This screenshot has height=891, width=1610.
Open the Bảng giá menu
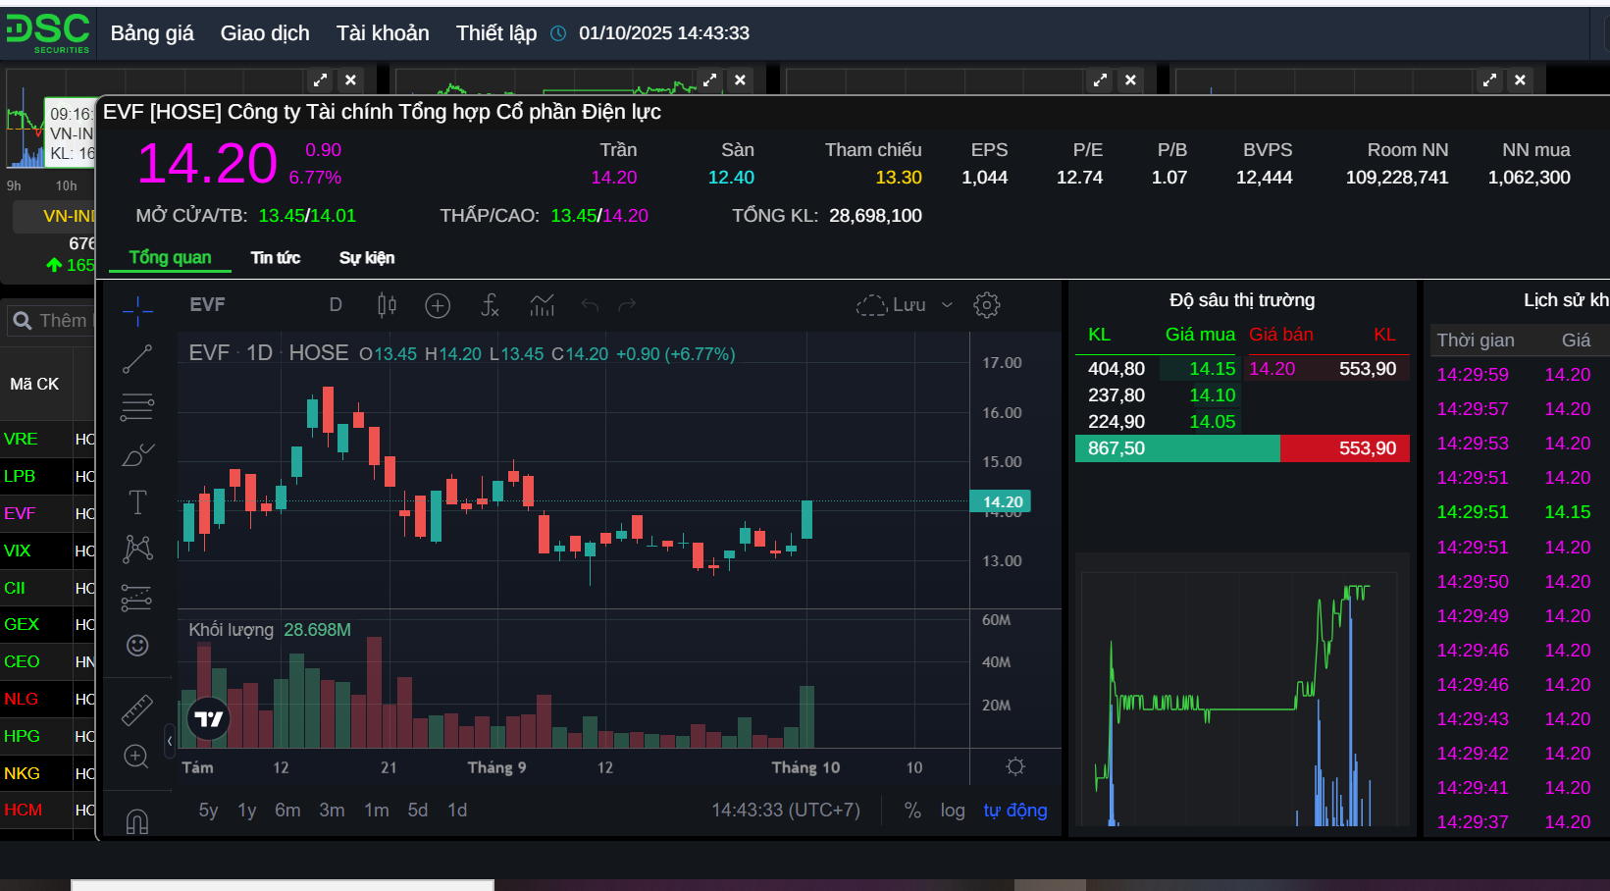tap(152, 33)
